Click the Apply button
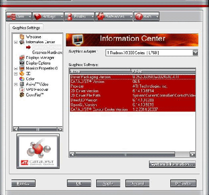 [108, 184]
